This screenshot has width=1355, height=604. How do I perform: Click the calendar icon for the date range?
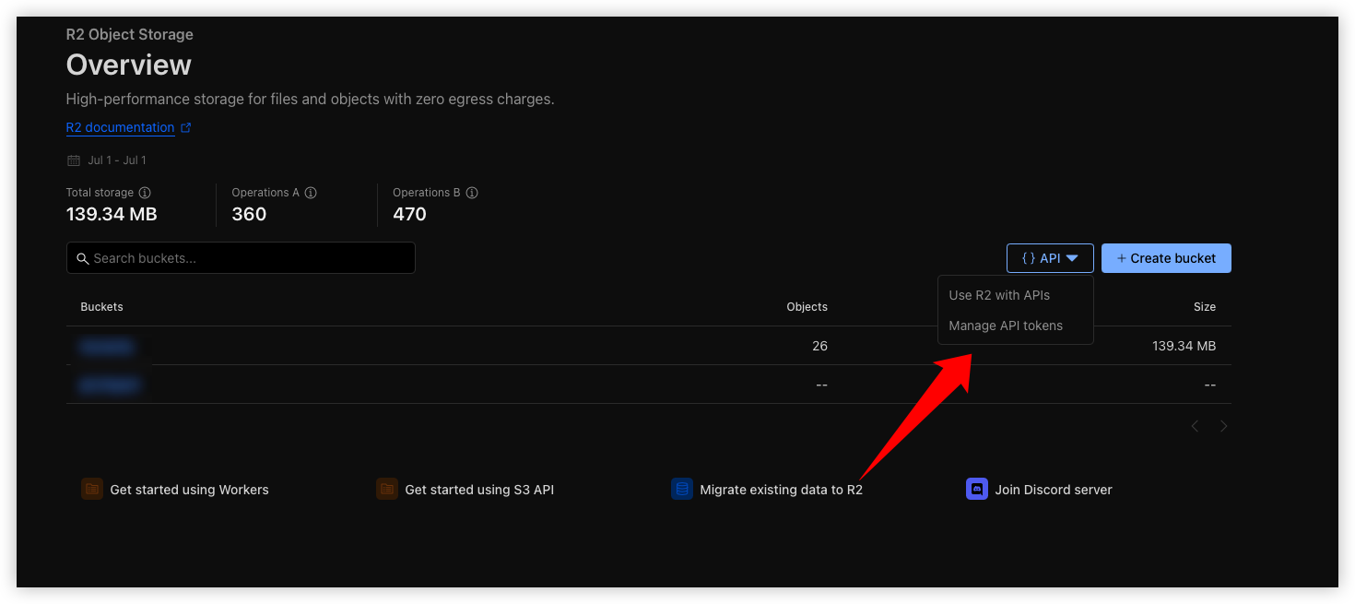click(74, 160)
